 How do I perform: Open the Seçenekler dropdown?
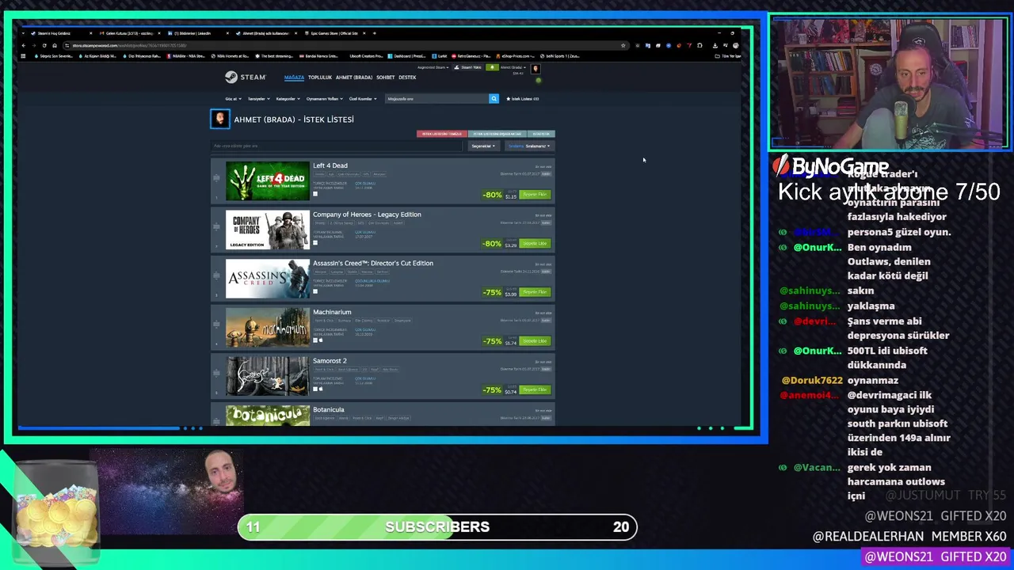(483, 146)
